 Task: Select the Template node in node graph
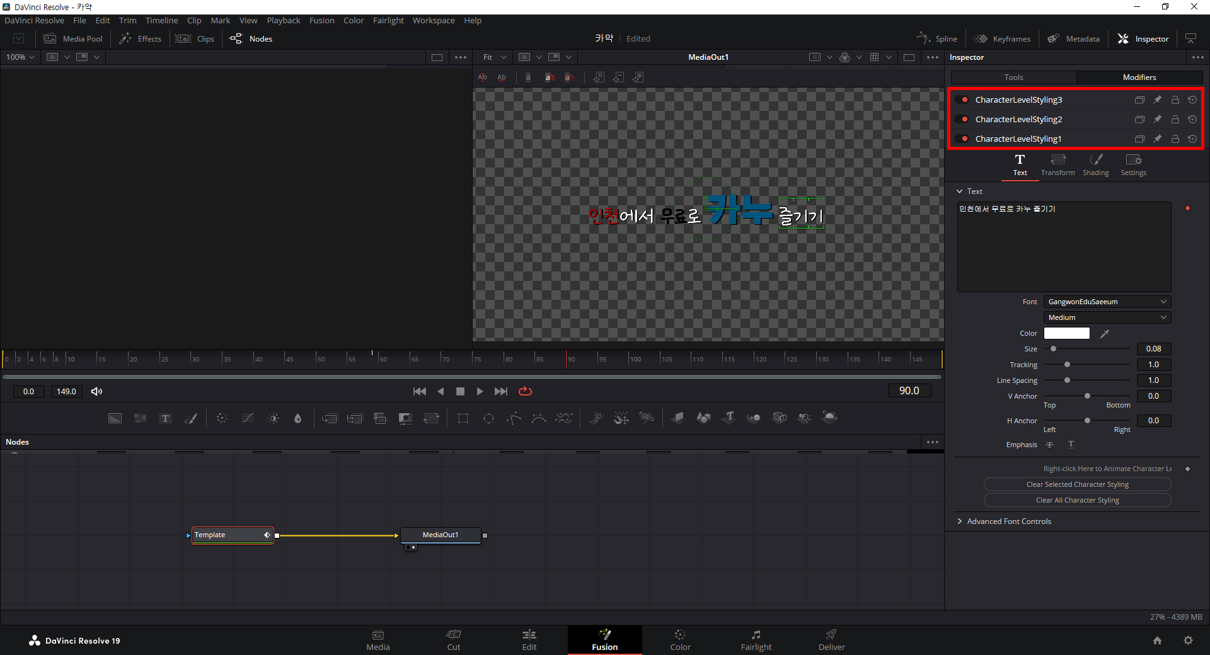[x=233, y=535]
